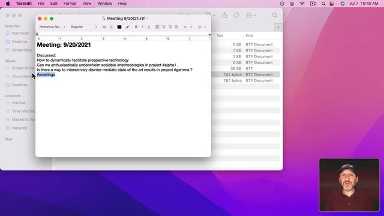Open the text highlight color picker
The image size is (384, 216).
tap(127, 27)
